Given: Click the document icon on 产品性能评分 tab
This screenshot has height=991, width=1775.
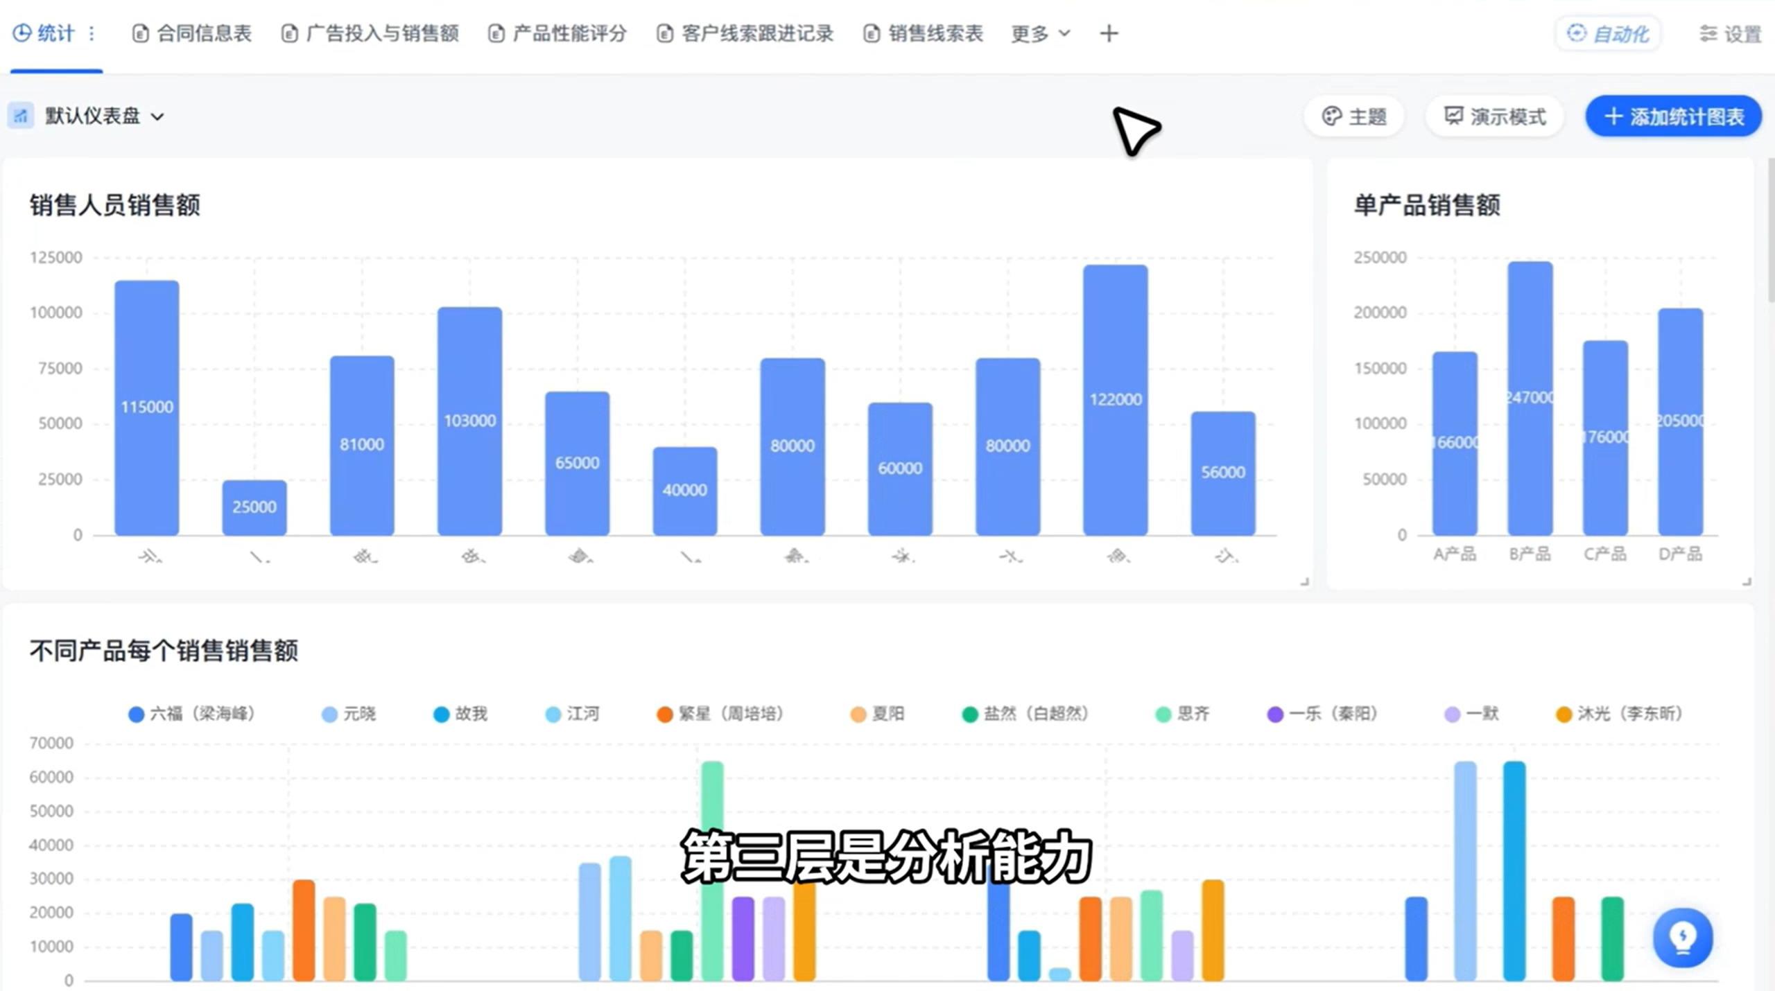Looking at the screenshot, I should pos(496,33).
